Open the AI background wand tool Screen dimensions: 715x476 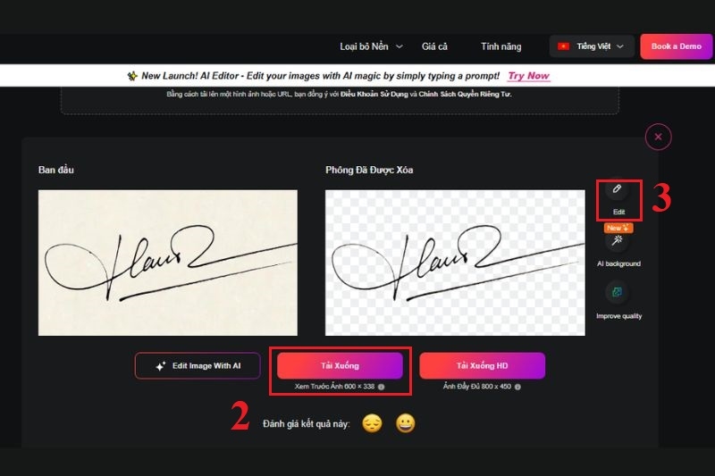617,240
